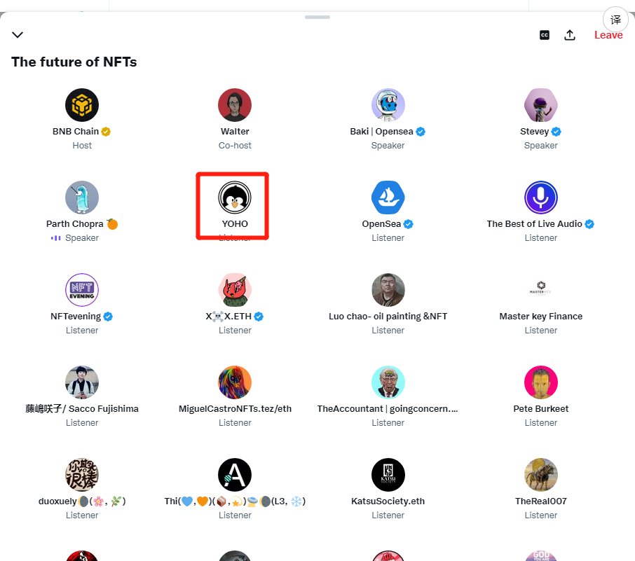
Task: Open OpenSea listener avatar
Action: click(x=388, y=197)
